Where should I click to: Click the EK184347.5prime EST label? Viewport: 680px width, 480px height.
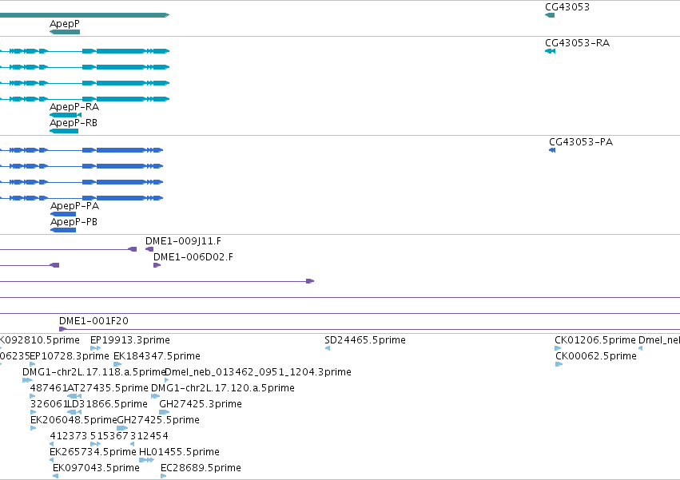(x=157, y=356)
